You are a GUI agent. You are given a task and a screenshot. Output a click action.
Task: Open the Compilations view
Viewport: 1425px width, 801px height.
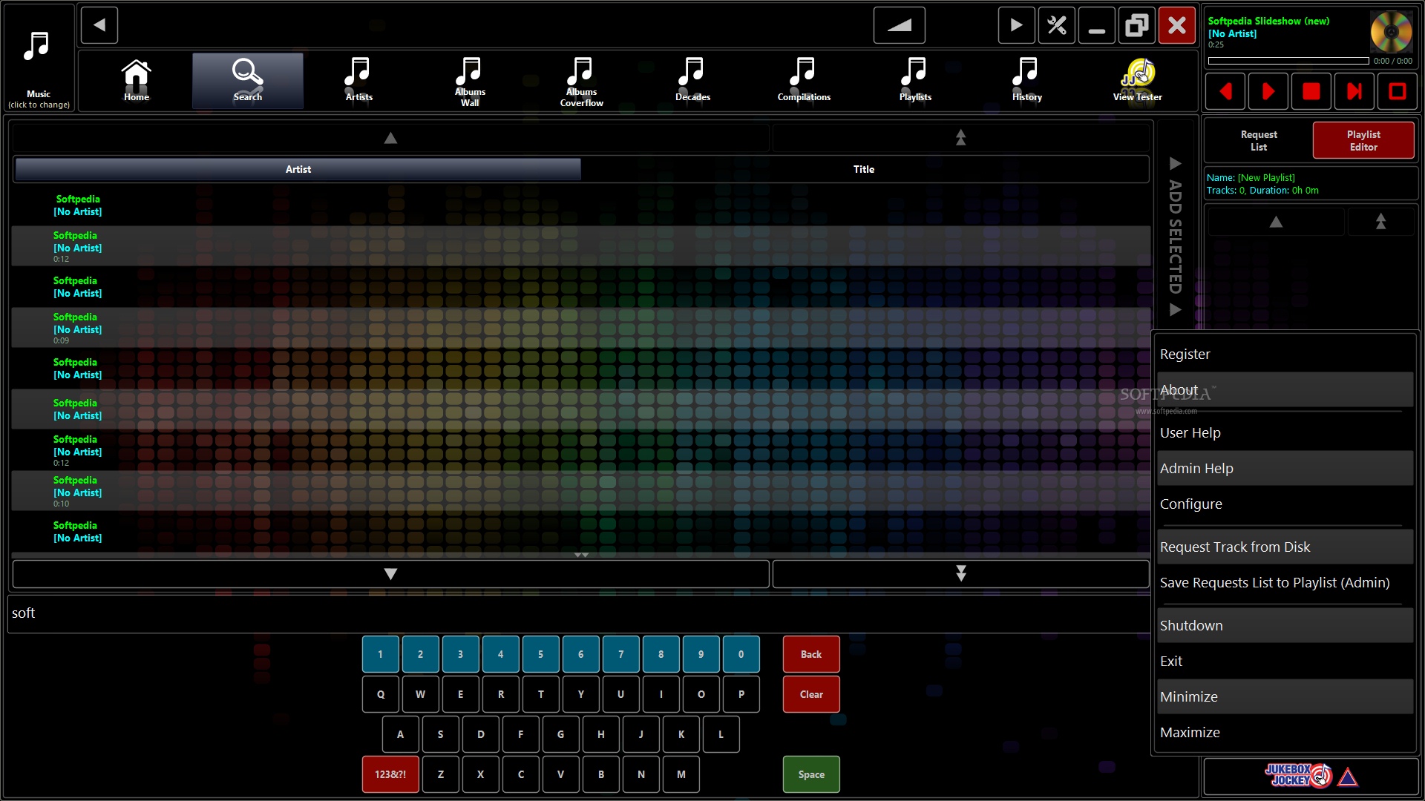tap(804, 81)
